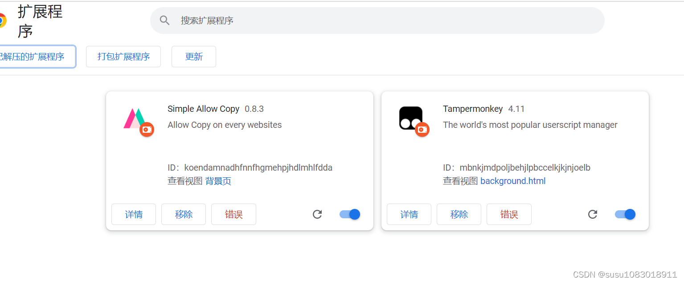Screen dimensions: 684x282
Task: Focus the 搜索扩展程序 search field
Action: click(x=377, y=20)
